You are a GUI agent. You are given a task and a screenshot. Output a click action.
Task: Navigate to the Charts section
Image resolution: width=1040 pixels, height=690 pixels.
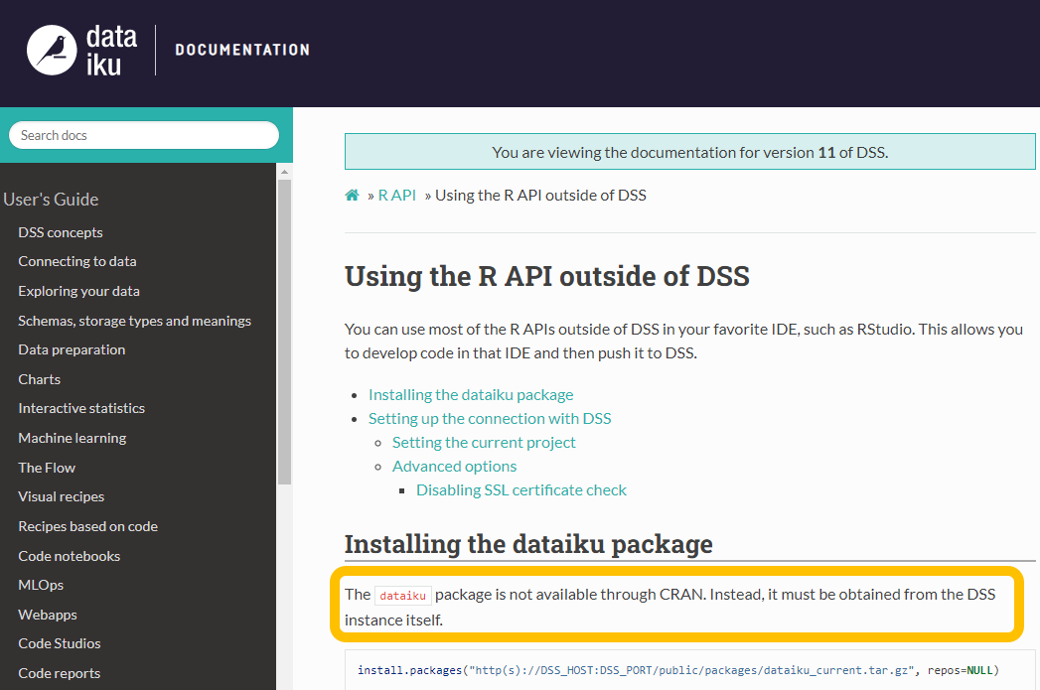click(39, 379)
